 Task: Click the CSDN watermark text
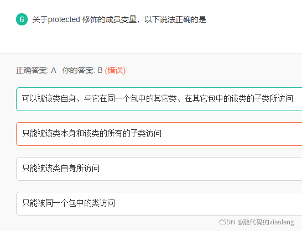tap(227, 222)
